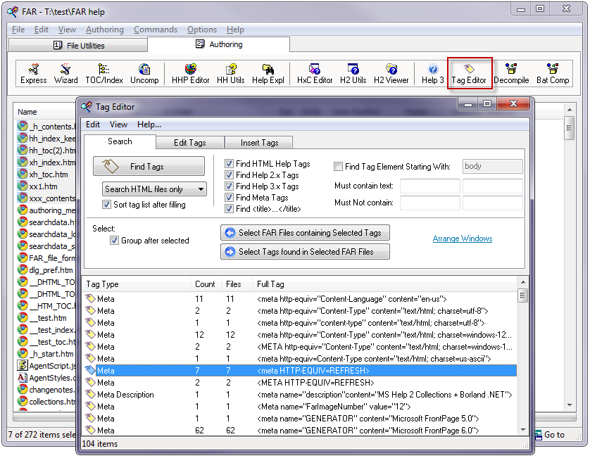Viewport: 590px width, 458px height.
Task: Open the TOC/Index tool
Action: click(103, 74)
